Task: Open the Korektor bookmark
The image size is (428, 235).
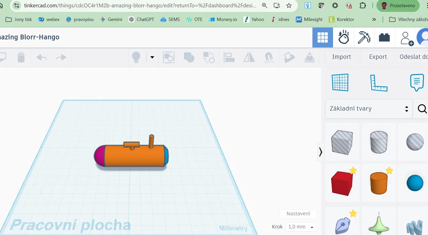Action: point(341,19)
